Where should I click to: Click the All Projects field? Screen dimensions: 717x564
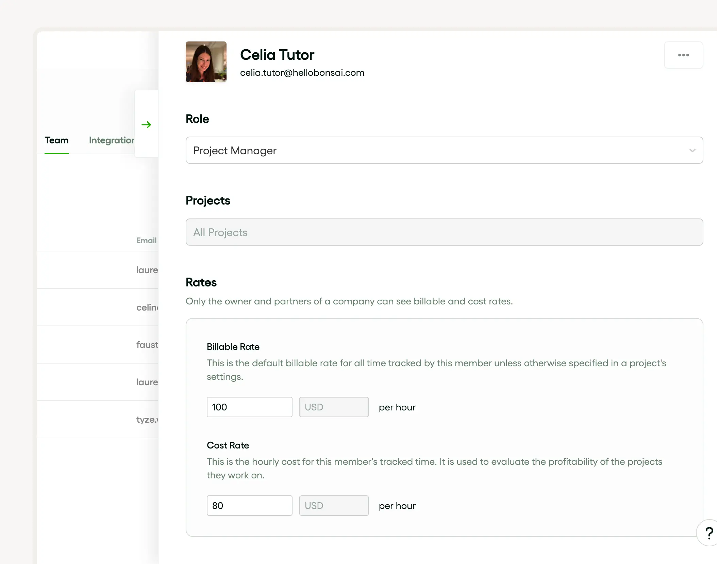(x=444, y=232)
